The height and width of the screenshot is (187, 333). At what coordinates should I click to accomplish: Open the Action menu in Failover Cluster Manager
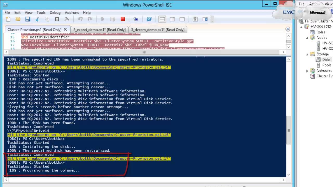[x=314, y=4]
